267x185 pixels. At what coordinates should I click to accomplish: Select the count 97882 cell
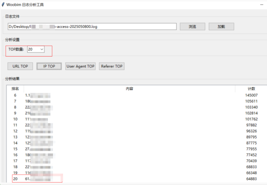coord(252,125)
